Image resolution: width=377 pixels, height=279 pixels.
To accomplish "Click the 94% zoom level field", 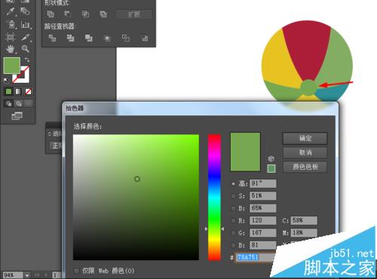I will 13,275.
